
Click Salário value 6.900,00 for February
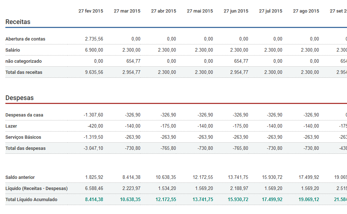(94, 50)
